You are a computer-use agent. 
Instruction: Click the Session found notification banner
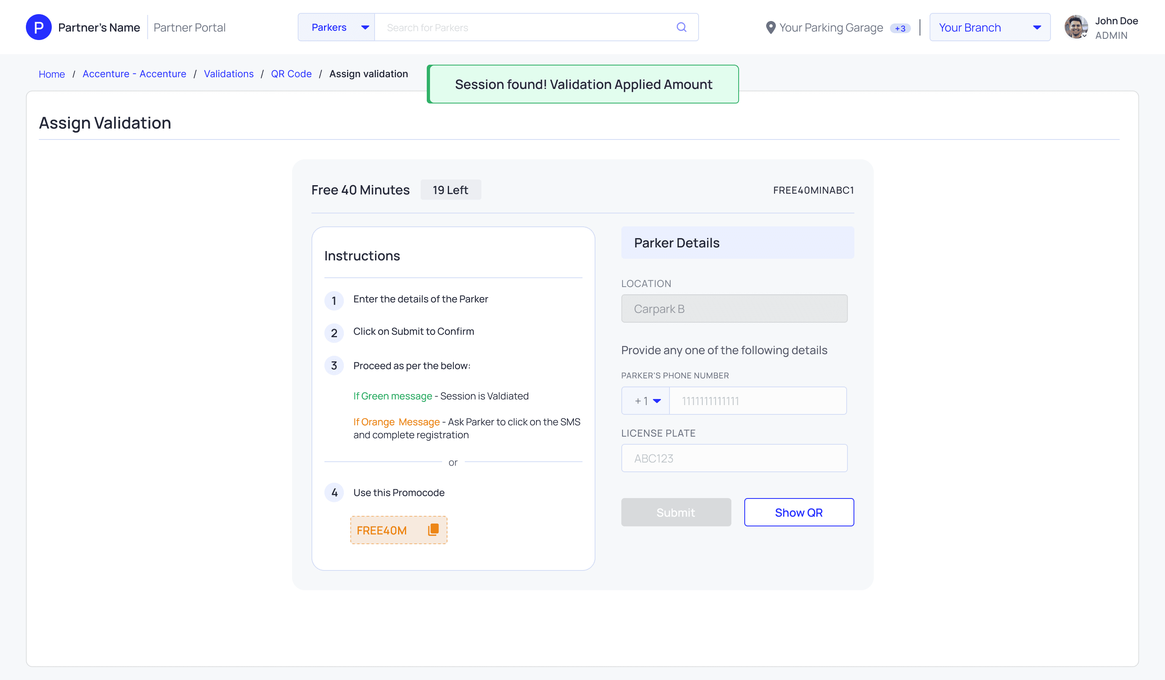click(x=582, y=84)
